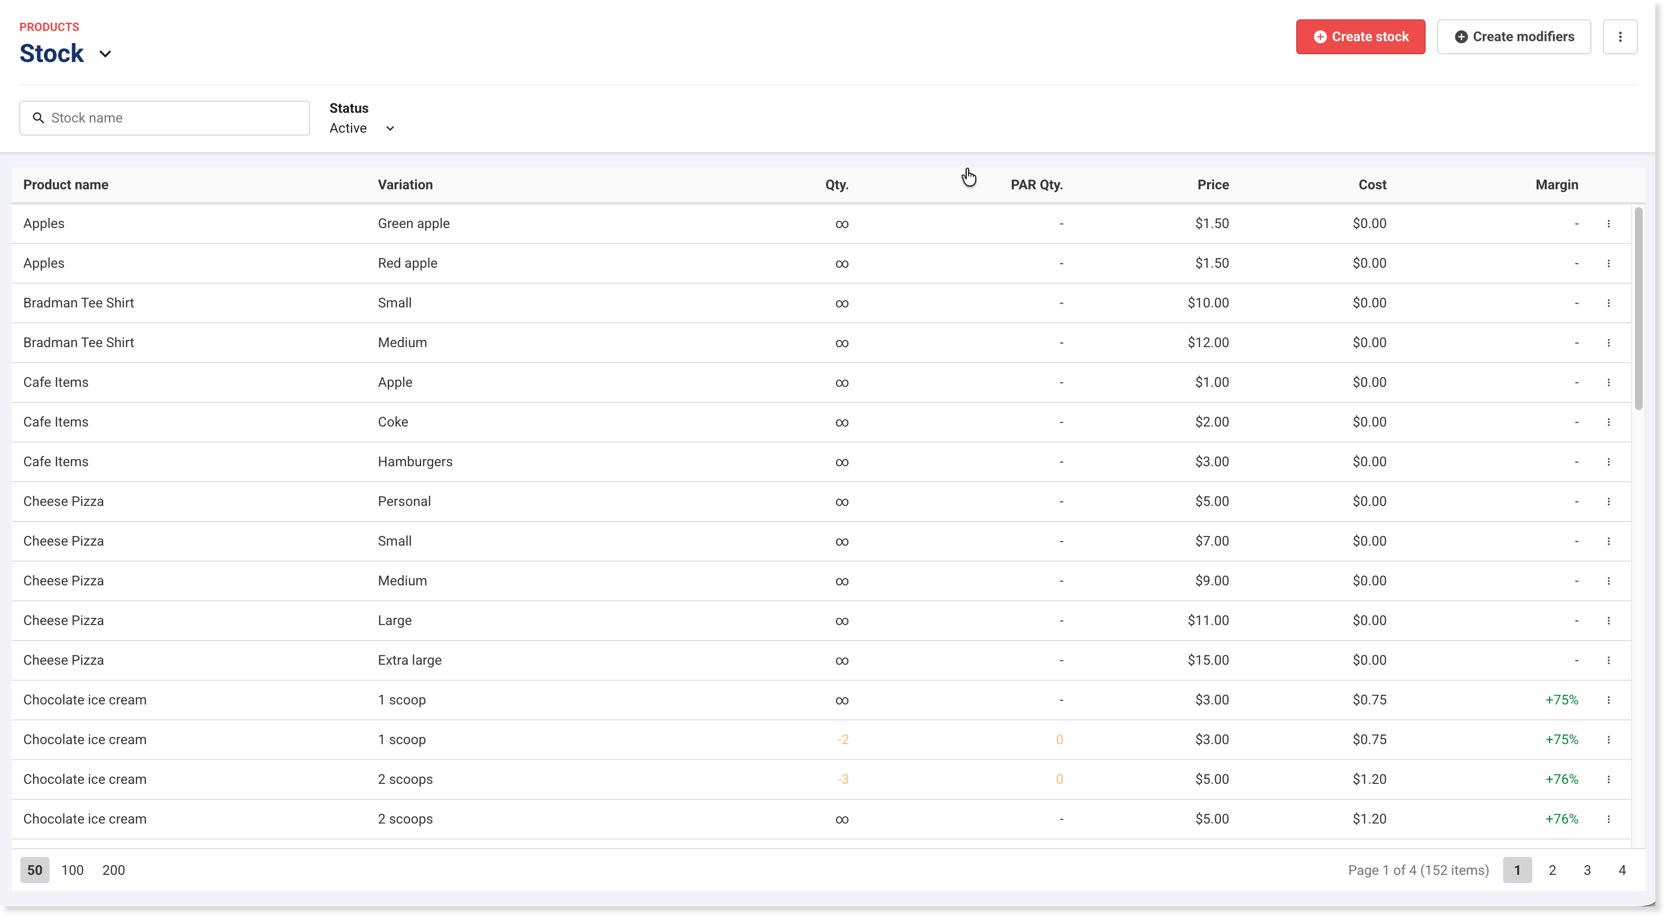Open row options for Cafe Items Coke
Screen dimensions: 1665x916
click(x=1608, y=422)
